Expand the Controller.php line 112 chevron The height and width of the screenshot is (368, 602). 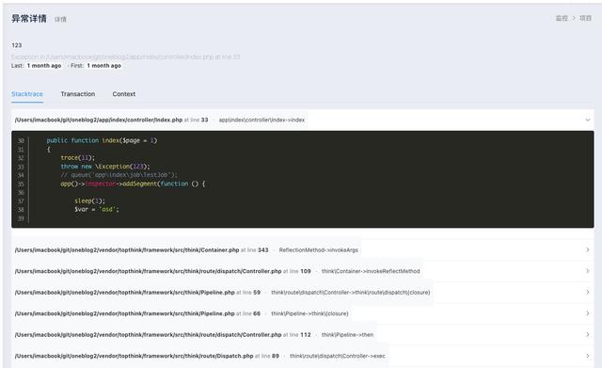coord(587,334)
